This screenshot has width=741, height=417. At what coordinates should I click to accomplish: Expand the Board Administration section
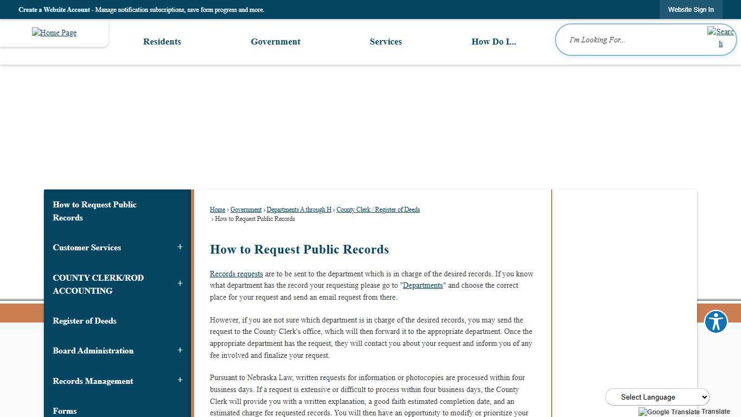(x=180, y=350)
